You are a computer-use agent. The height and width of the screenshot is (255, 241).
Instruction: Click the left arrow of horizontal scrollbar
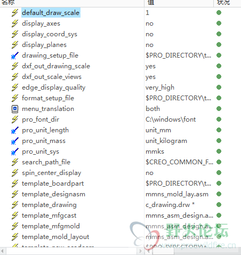(x=3, y=251)
